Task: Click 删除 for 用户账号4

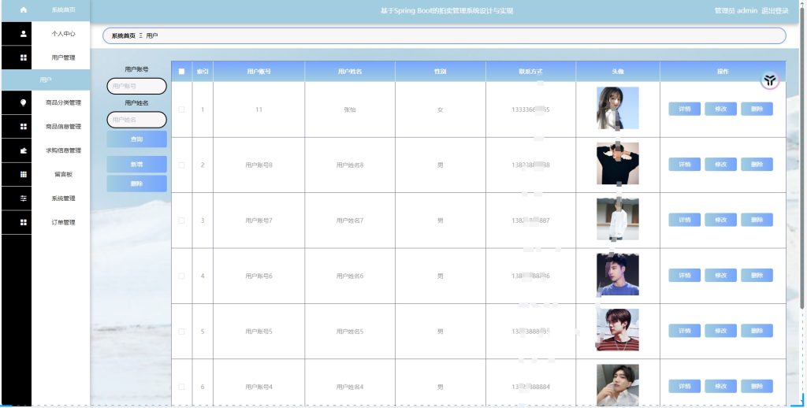Action: [x=757, y=387]
